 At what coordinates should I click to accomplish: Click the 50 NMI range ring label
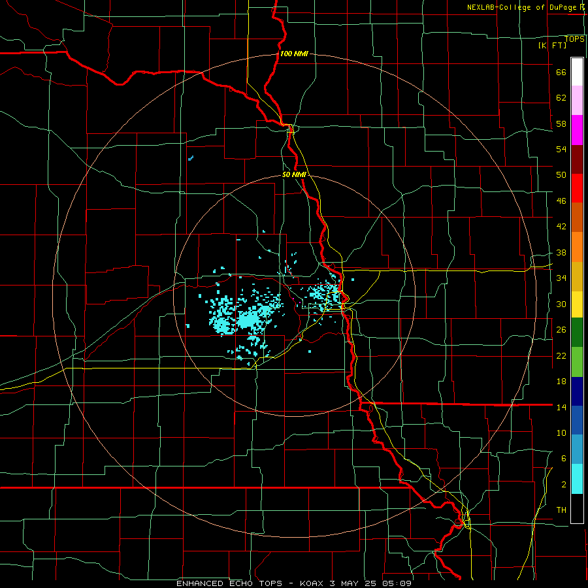coord(294,174)
